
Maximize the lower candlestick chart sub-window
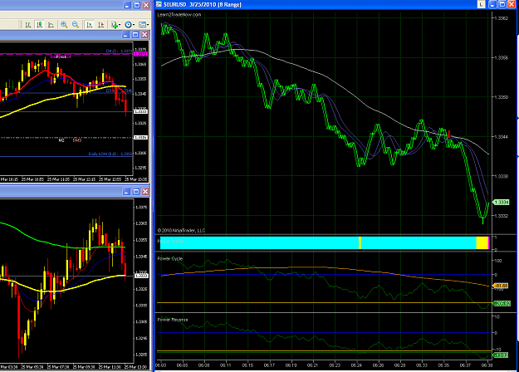pos(136,191)
